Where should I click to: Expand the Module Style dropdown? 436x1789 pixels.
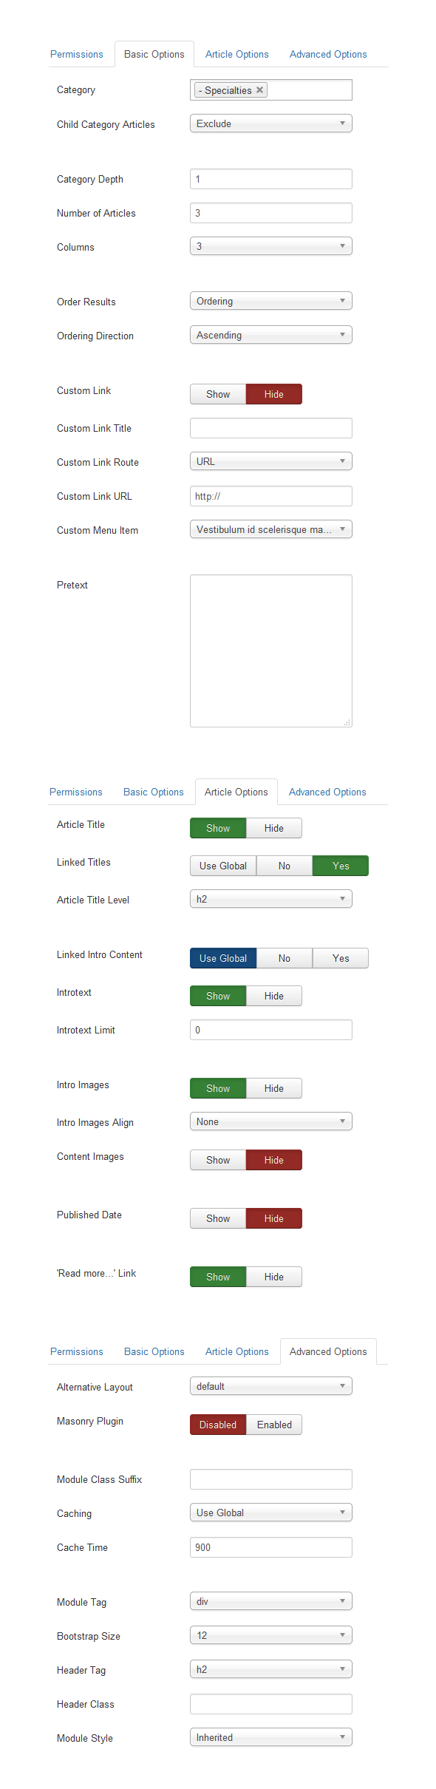pyautogui.click(x=271, y=1737)
